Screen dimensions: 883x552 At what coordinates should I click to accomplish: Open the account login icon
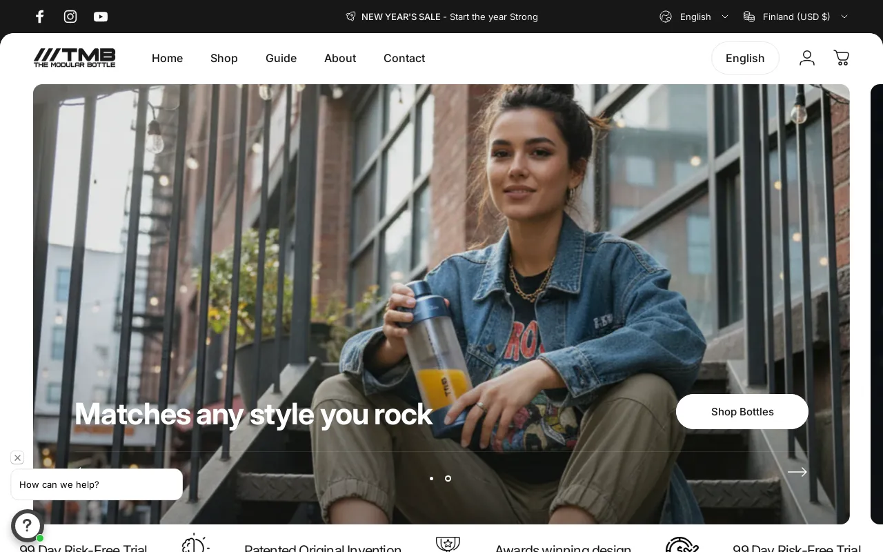[807, 58]
